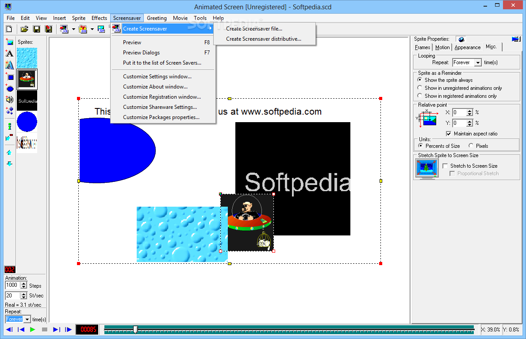526x339 pixels.
Task: Click the Relative point Y value stepper
Action: [x=470, y=123]
